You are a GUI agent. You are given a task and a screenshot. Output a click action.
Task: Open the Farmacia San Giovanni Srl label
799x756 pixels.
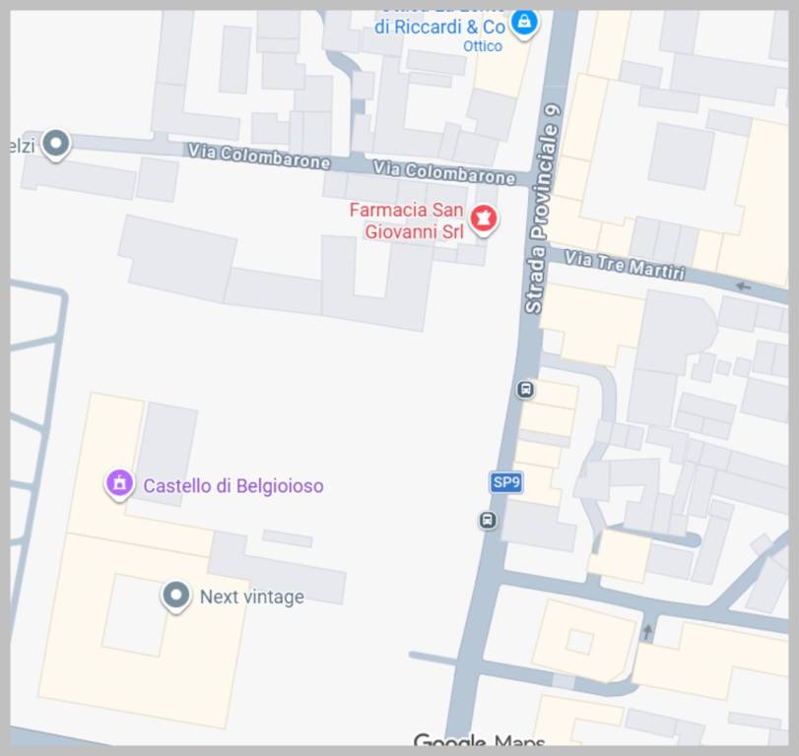(407, 220)
